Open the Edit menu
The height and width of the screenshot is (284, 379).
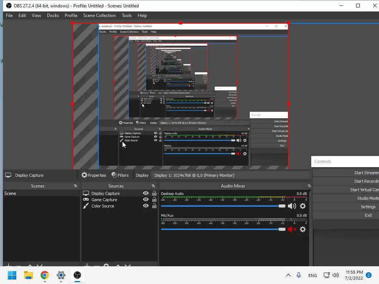pyautogui.click(x=22, y=16)
